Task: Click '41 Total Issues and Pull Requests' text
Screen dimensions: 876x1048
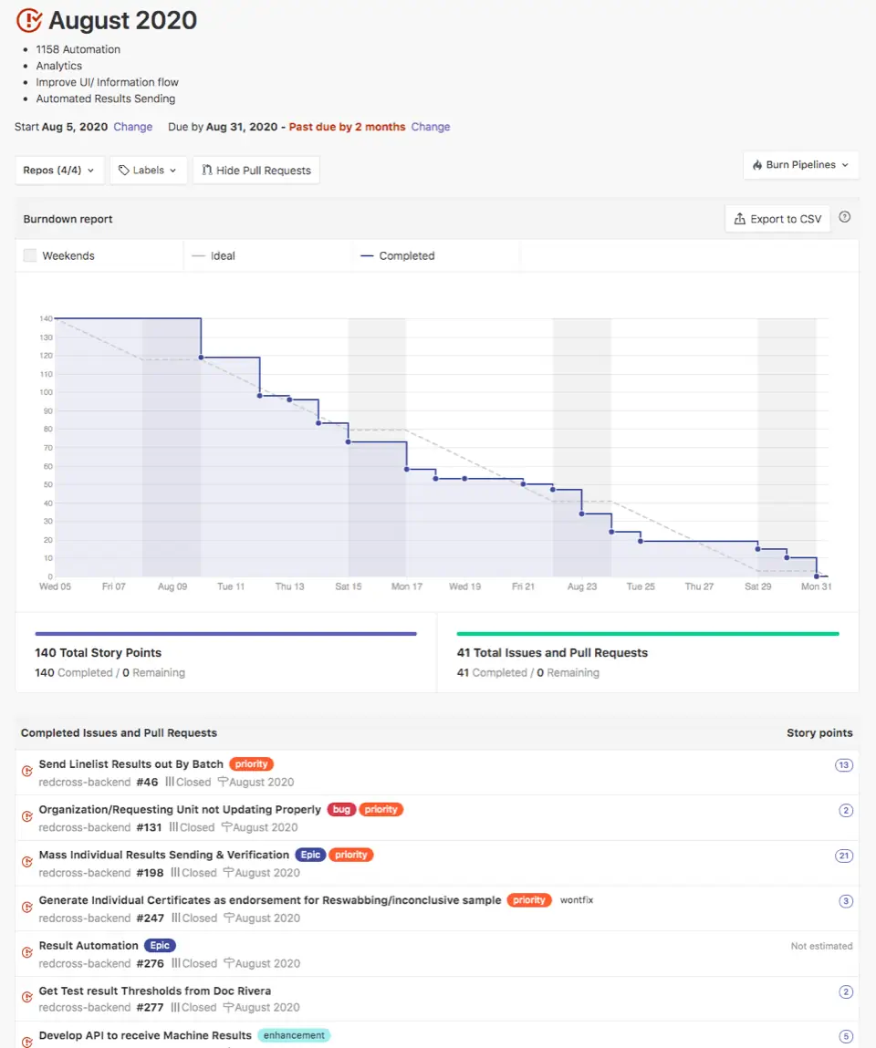Action: (552, 653)
